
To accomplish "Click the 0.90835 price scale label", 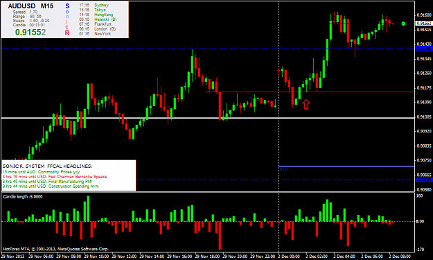I will coord(424,146).
